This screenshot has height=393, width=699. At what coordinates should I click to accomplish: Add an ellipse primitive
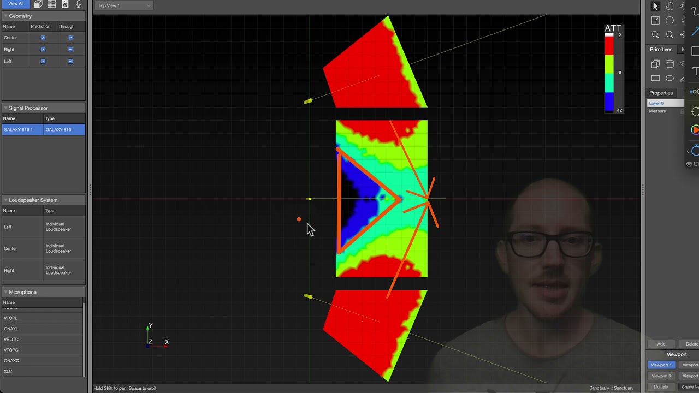[670, 78]
